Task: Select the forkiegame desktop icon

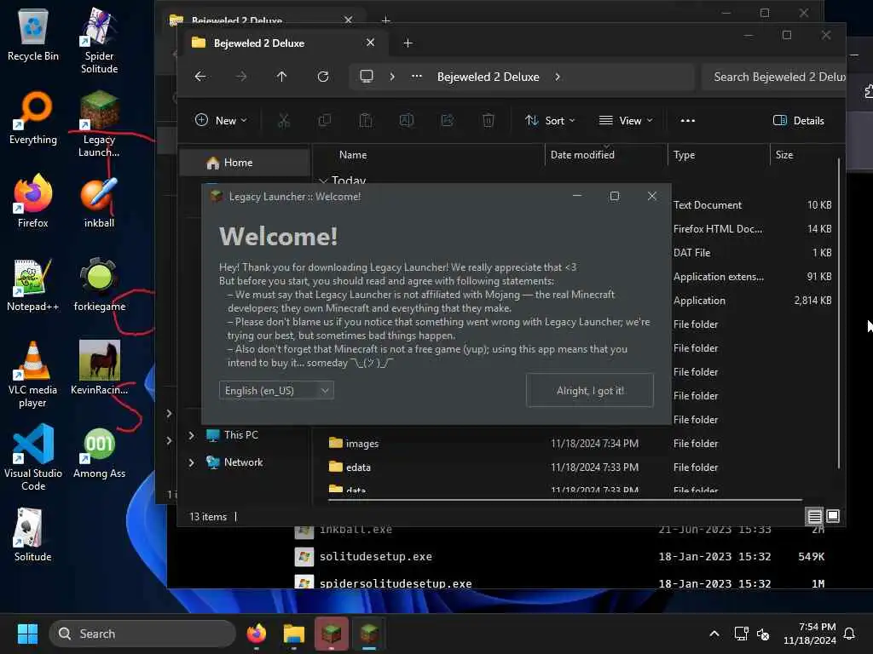Action: tap(99, 284)
